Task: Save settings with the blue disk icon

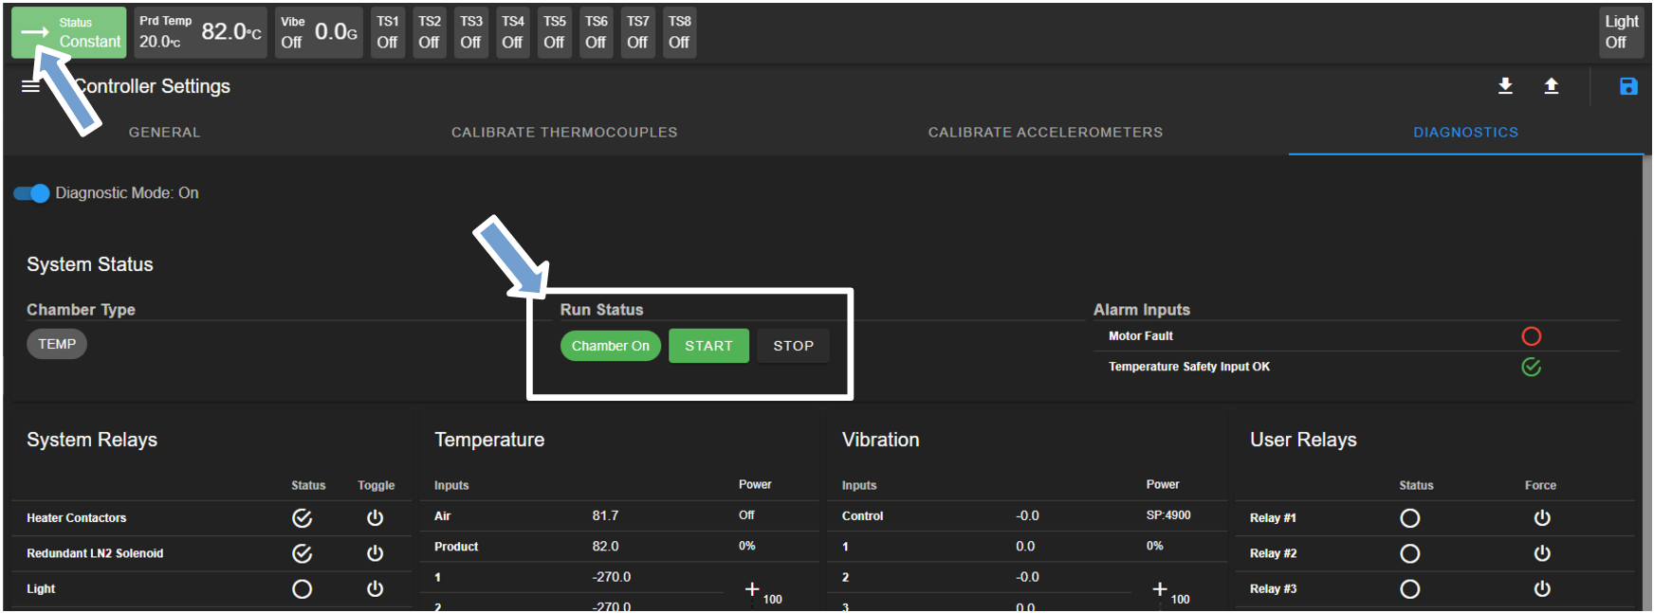Action: [x=1628, y=86]
